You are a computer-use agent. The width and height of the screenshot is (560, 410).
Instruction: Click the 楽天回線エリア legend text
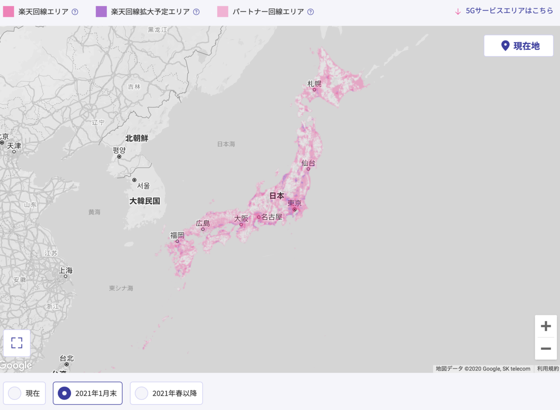click(x=43, y=12)
